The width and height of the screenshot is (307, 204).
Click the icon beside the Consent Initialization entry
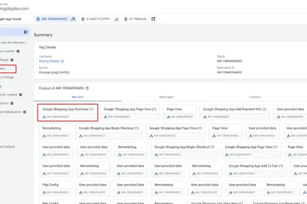[25, 112]
